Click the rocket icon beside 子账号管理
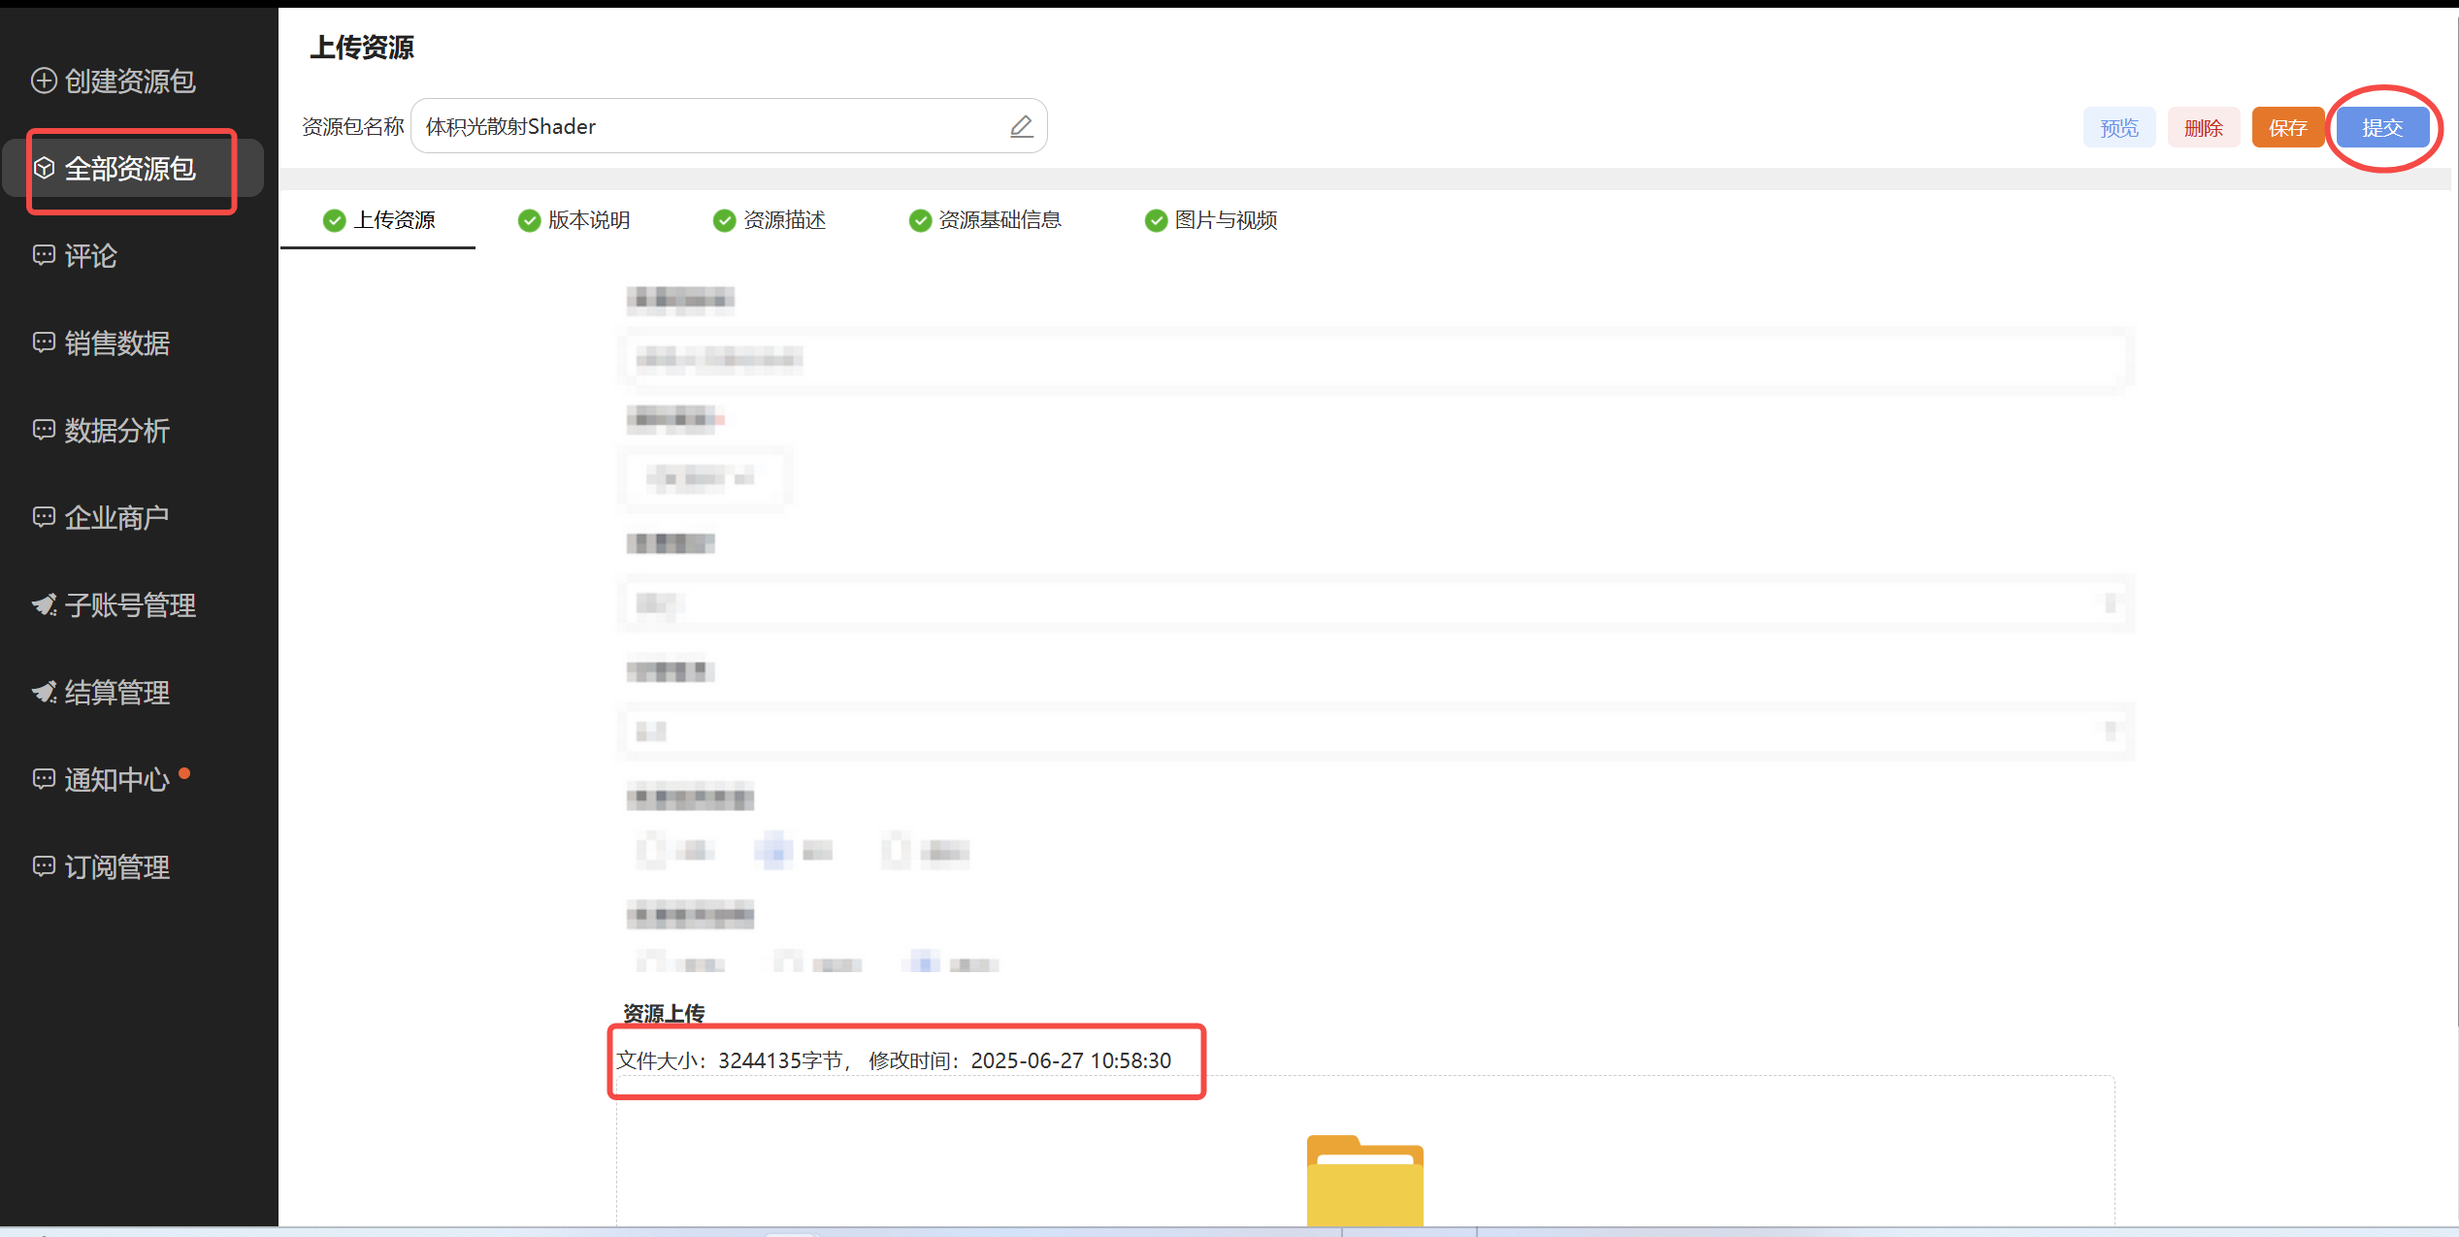Image resolution: width=2459 pixels, height=1237 pixels. [44, 605]
